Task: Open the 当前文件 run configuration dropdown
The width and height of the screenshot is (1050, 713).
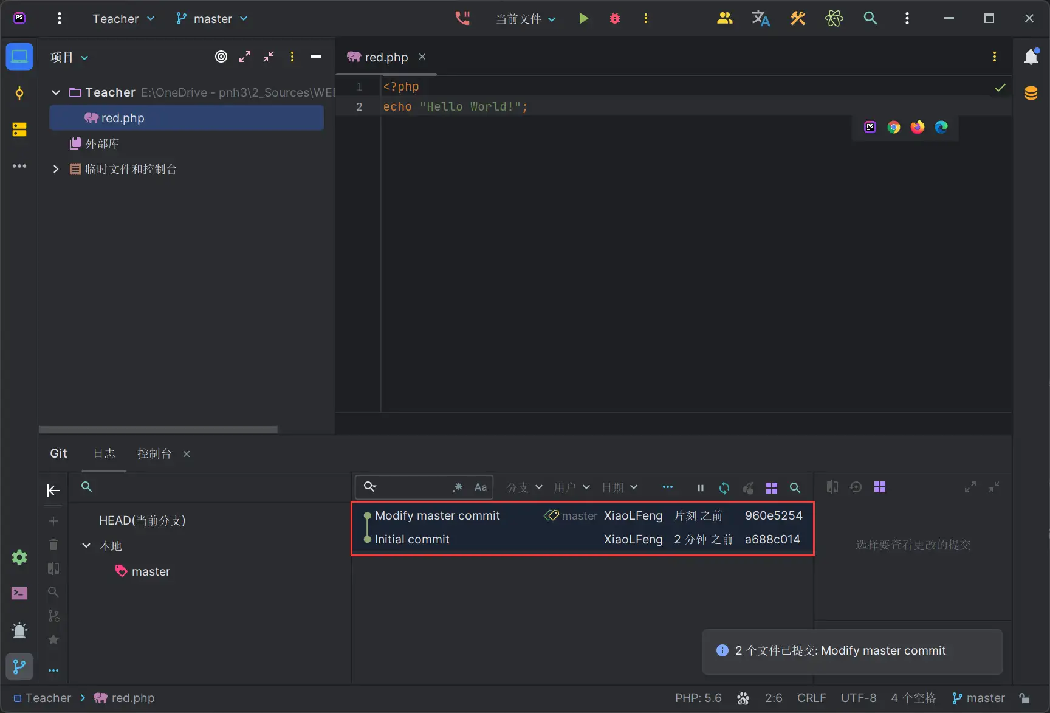Action: (526, 19)
